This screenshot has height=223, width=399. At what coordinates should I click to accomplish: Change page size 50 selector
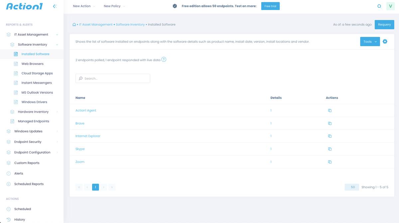(x=352, y=187)
